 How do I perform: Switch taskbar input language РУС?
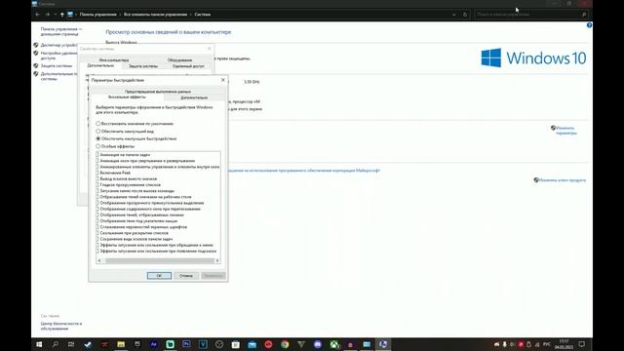(547, 344)
